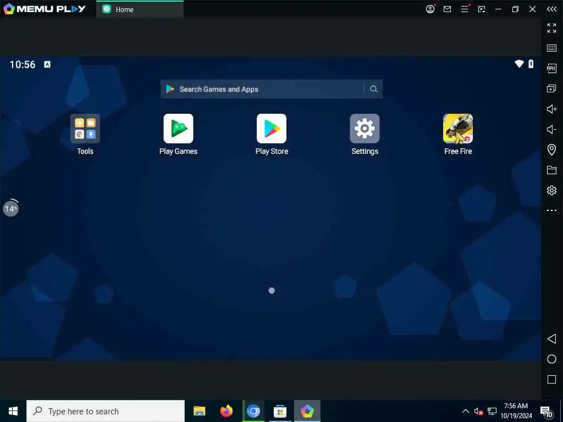The image size is (563, 422).
Task: Click MEmu Play taskbar icon
Action: pos(307,411)
